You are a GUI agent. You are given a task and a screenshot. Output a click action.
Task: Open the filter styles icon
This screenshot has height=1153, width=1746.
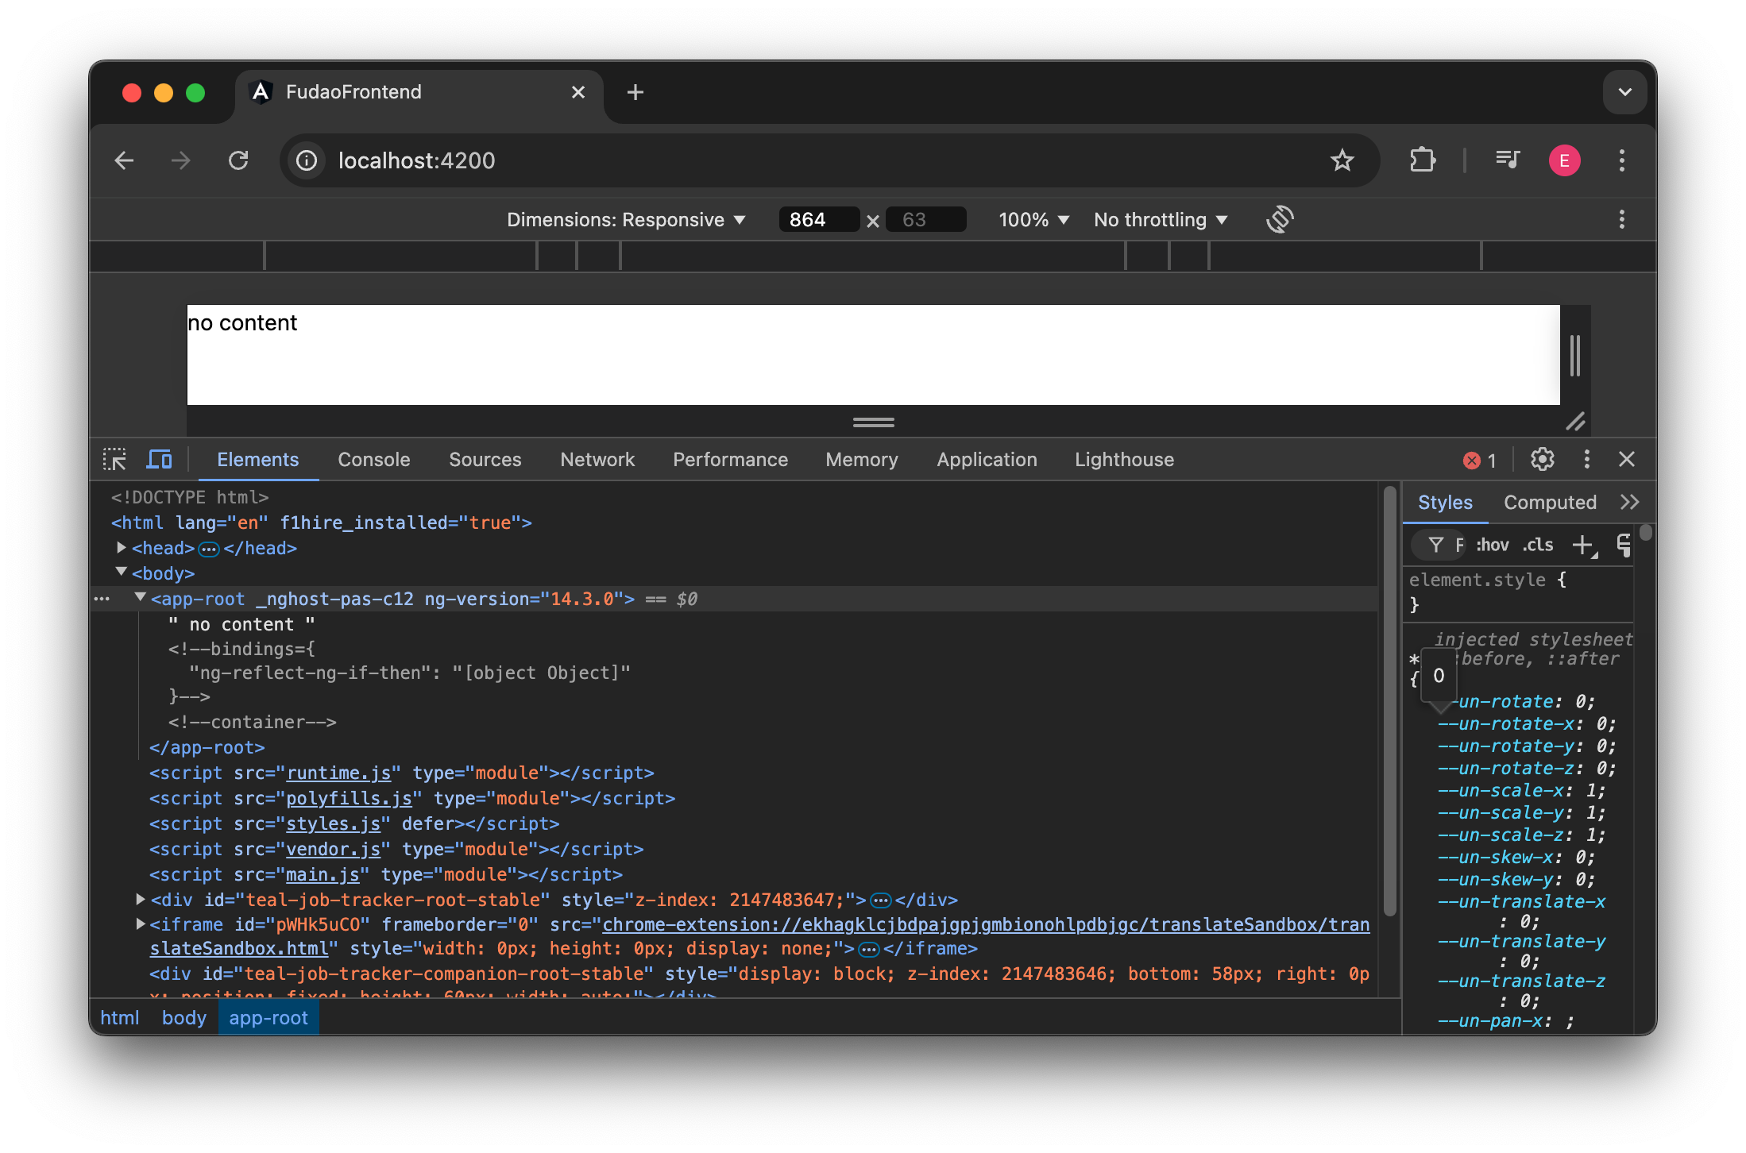pos(1438,545)
